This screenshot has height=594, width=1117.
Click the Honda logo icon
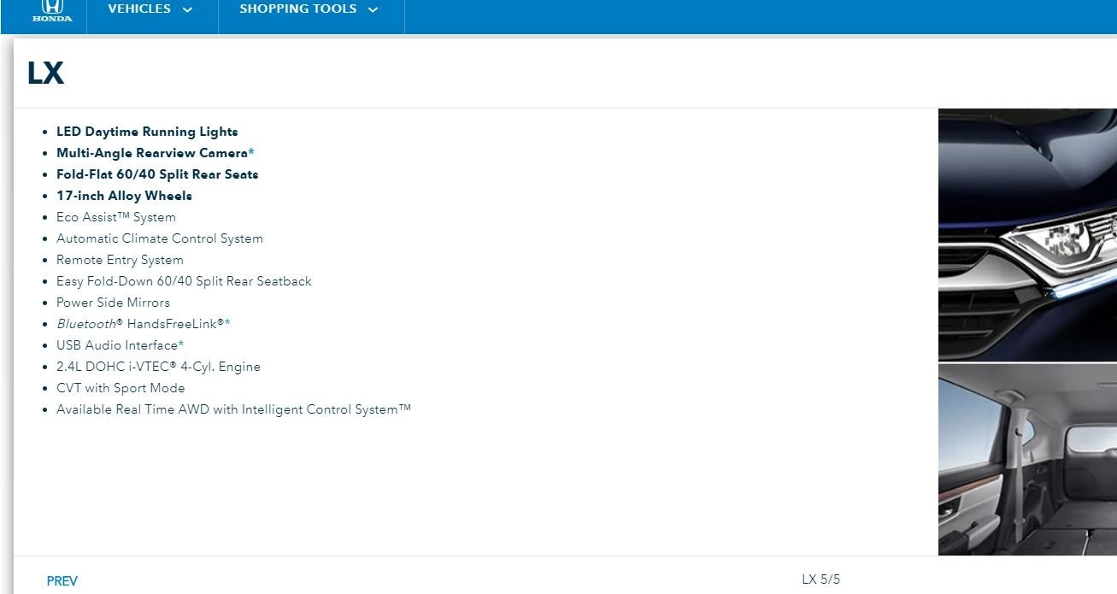click(x=52, y=12)
